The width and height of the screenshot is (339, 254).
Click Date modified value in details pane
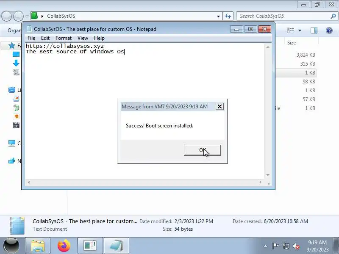194,221
